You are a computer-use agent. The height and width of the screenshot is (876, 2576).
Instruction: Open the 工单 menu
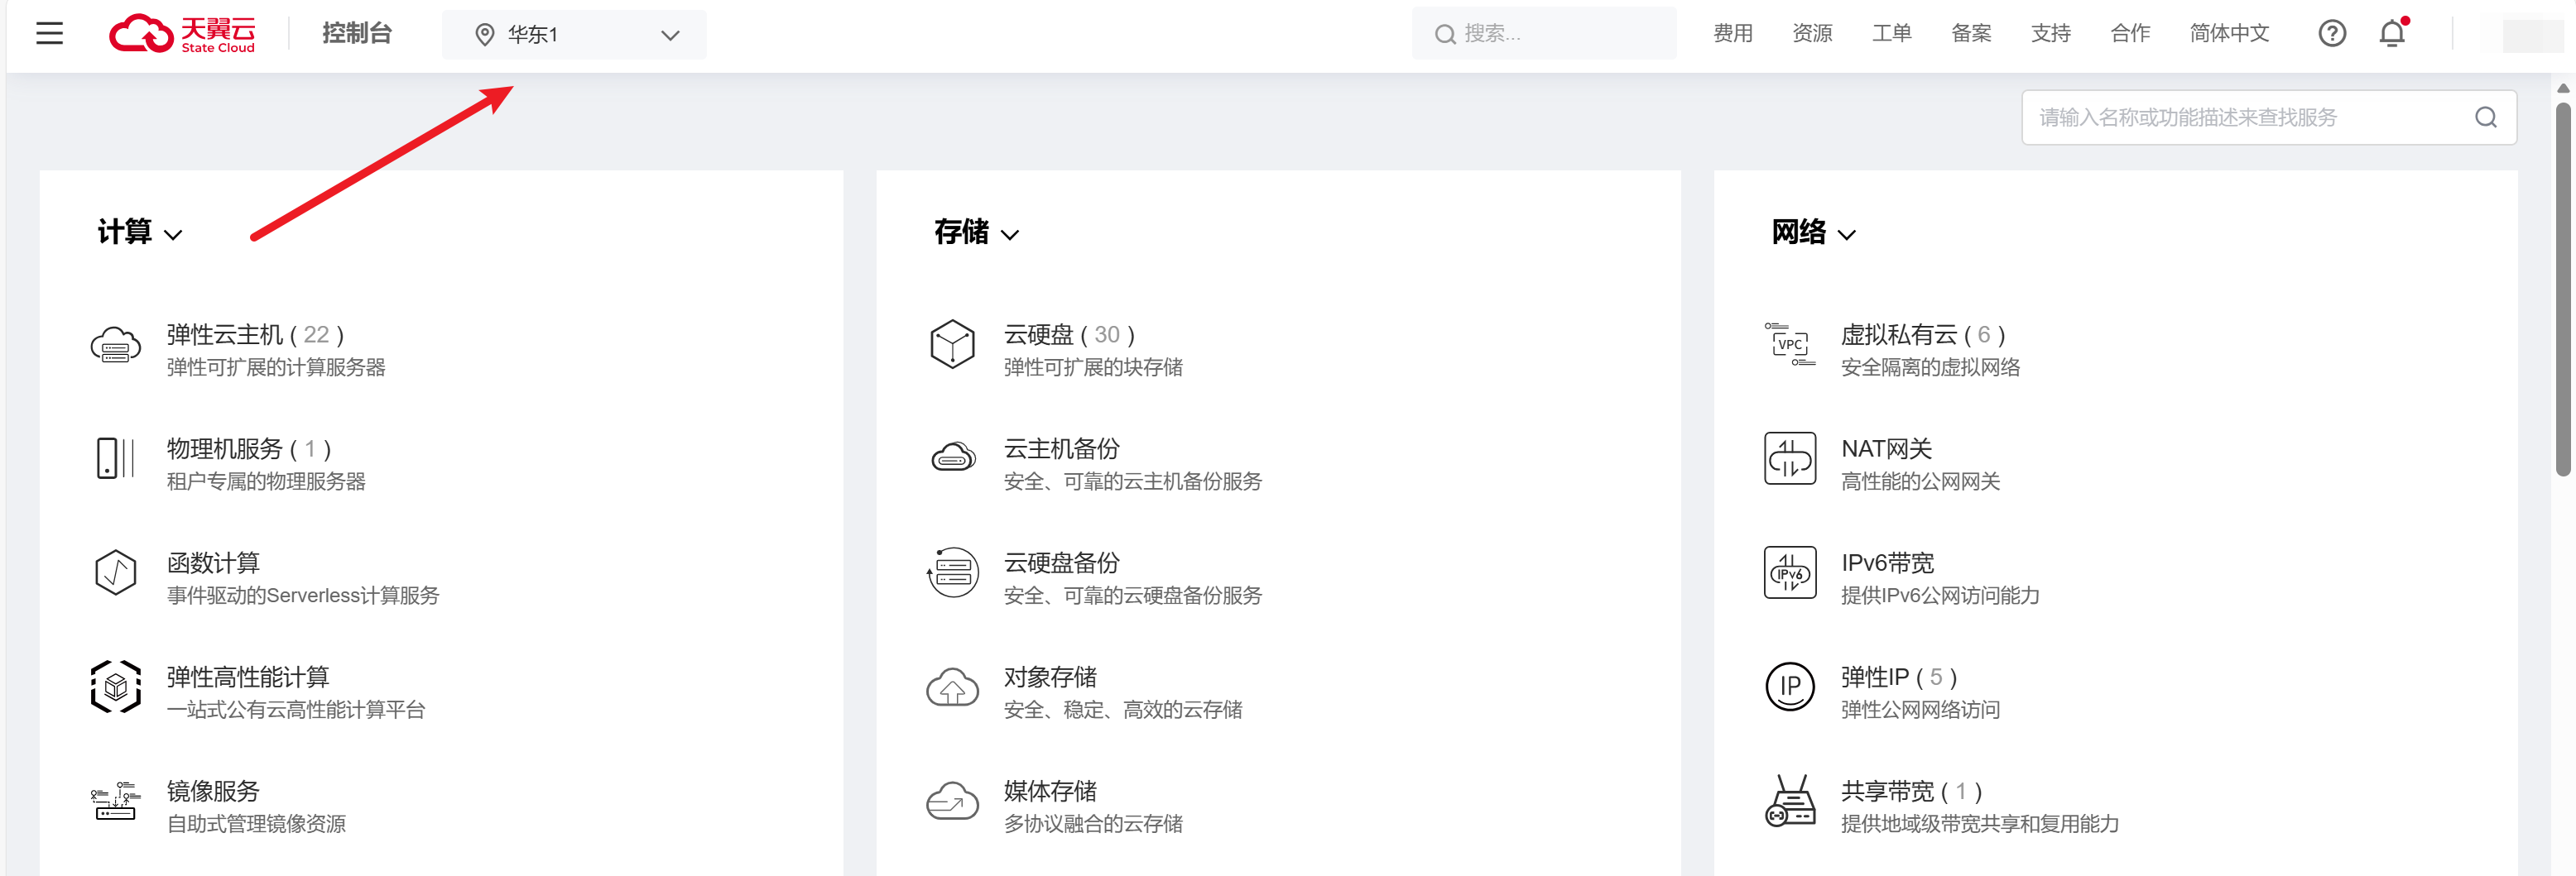[x=1891, y=34]
